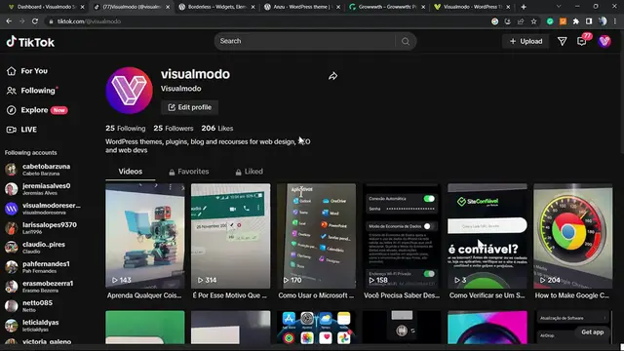Click the Chrome profile avatar
The image size is (624, 351).
pos(603,21)
